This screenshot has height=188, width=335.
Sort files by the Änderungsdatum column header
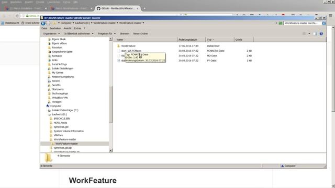(x=192, y=40)
